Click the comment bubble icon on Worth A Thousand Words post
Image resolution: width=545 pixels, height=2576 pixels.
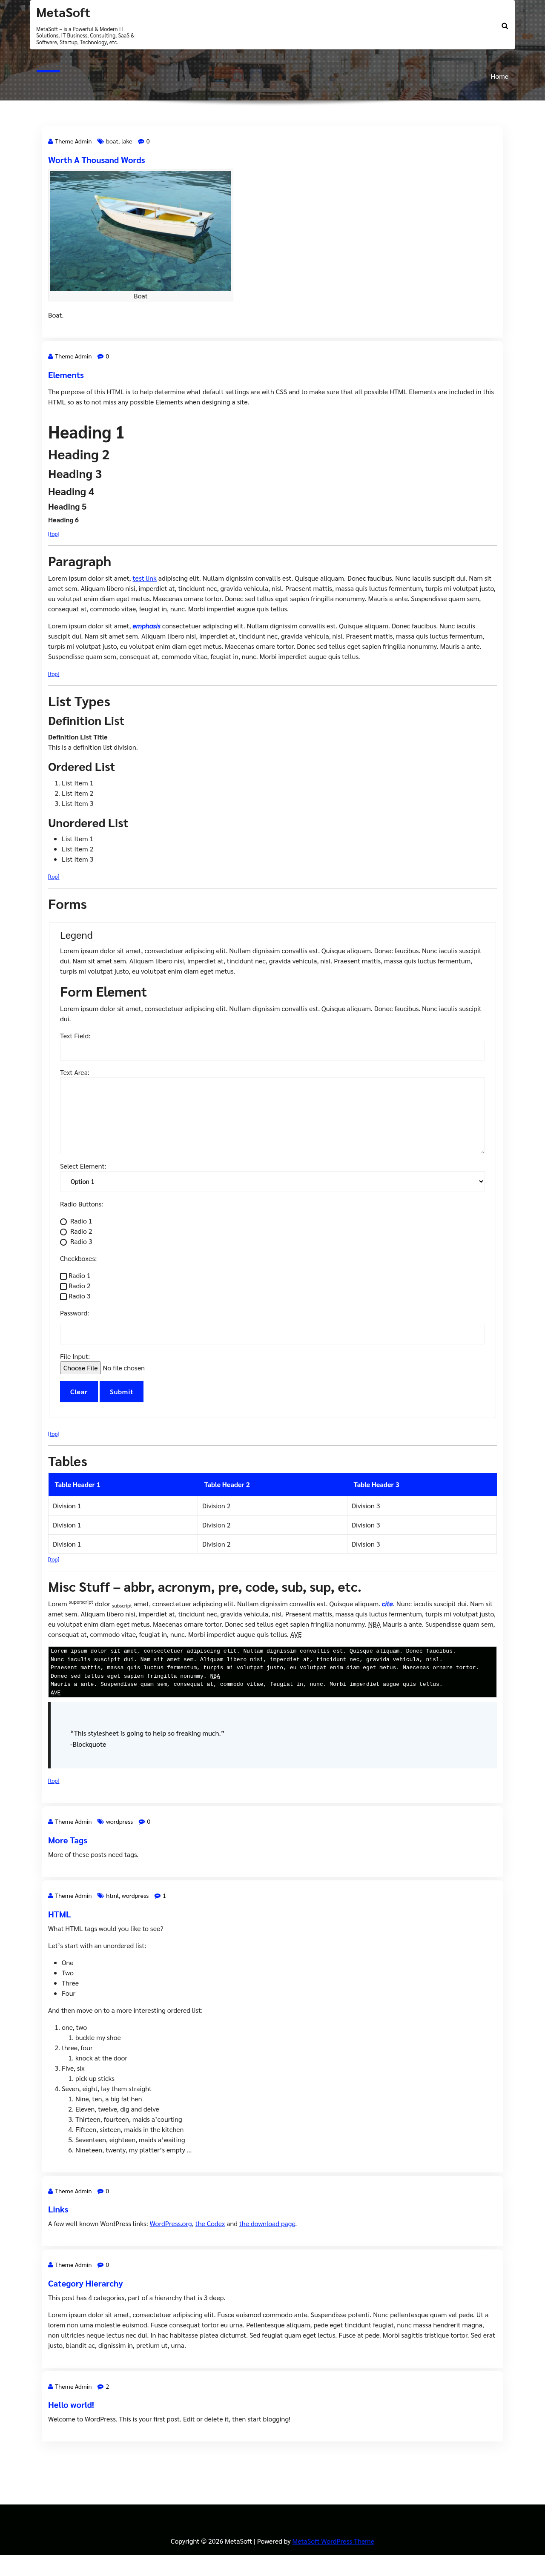tap(141, 142)
